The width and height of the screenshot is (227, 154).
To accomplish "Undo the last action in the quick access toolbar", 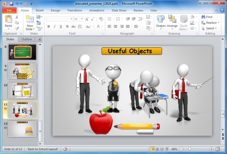I will click(x=17, y=4).
